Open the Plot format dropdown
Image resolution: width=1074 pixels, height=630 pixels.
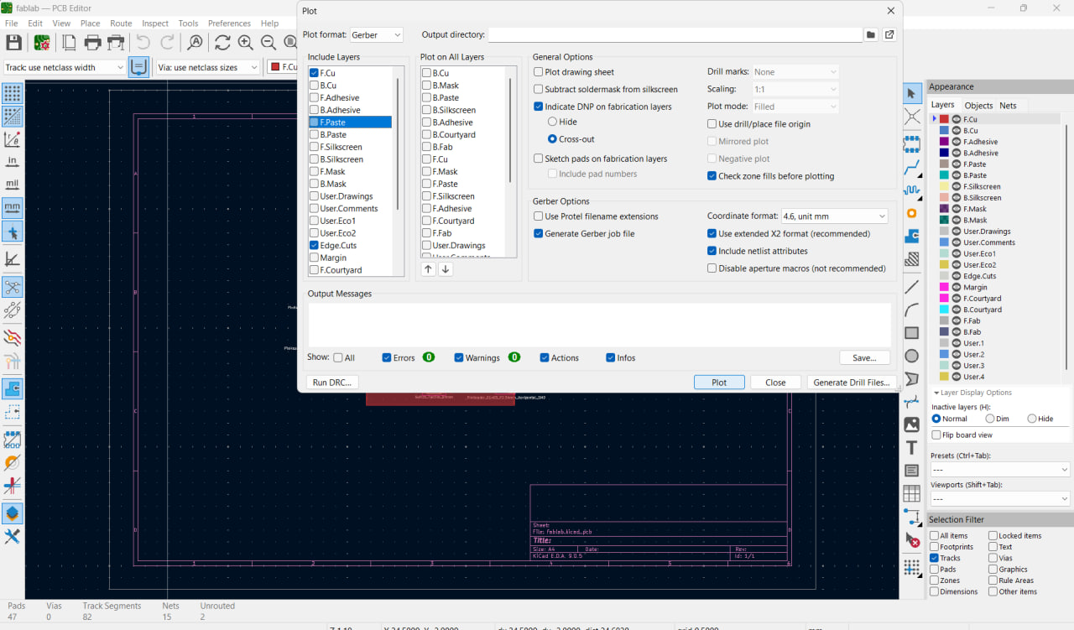click(377, 35)
